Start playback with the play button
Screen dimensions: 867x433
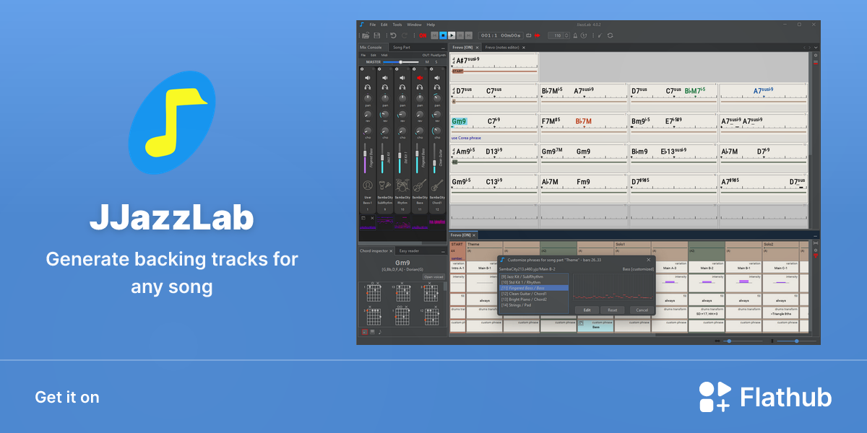click(452, 35)
